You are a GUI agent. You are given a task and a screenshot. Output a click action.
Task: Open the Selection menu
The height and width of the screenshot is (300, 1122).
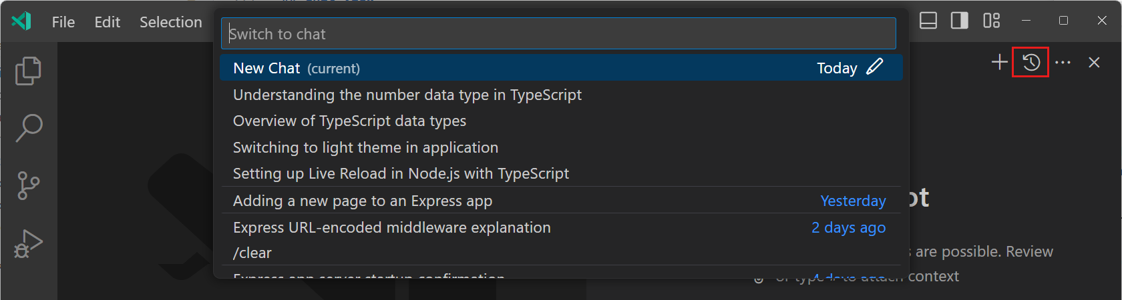170,22
